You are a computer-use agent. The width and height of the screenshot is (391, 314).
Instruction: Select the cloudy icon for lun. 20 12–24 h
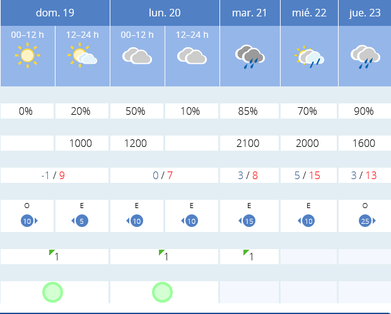[x=192, y=55]
